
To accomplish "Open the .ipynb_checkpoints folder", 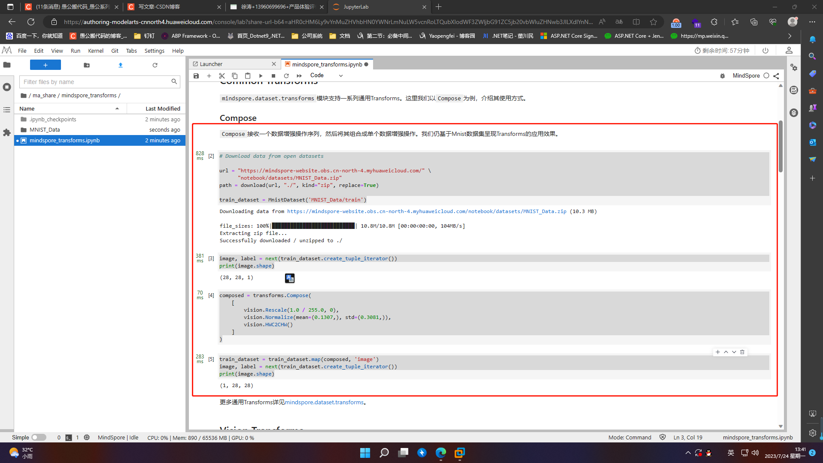I will (x=100, y=119).
